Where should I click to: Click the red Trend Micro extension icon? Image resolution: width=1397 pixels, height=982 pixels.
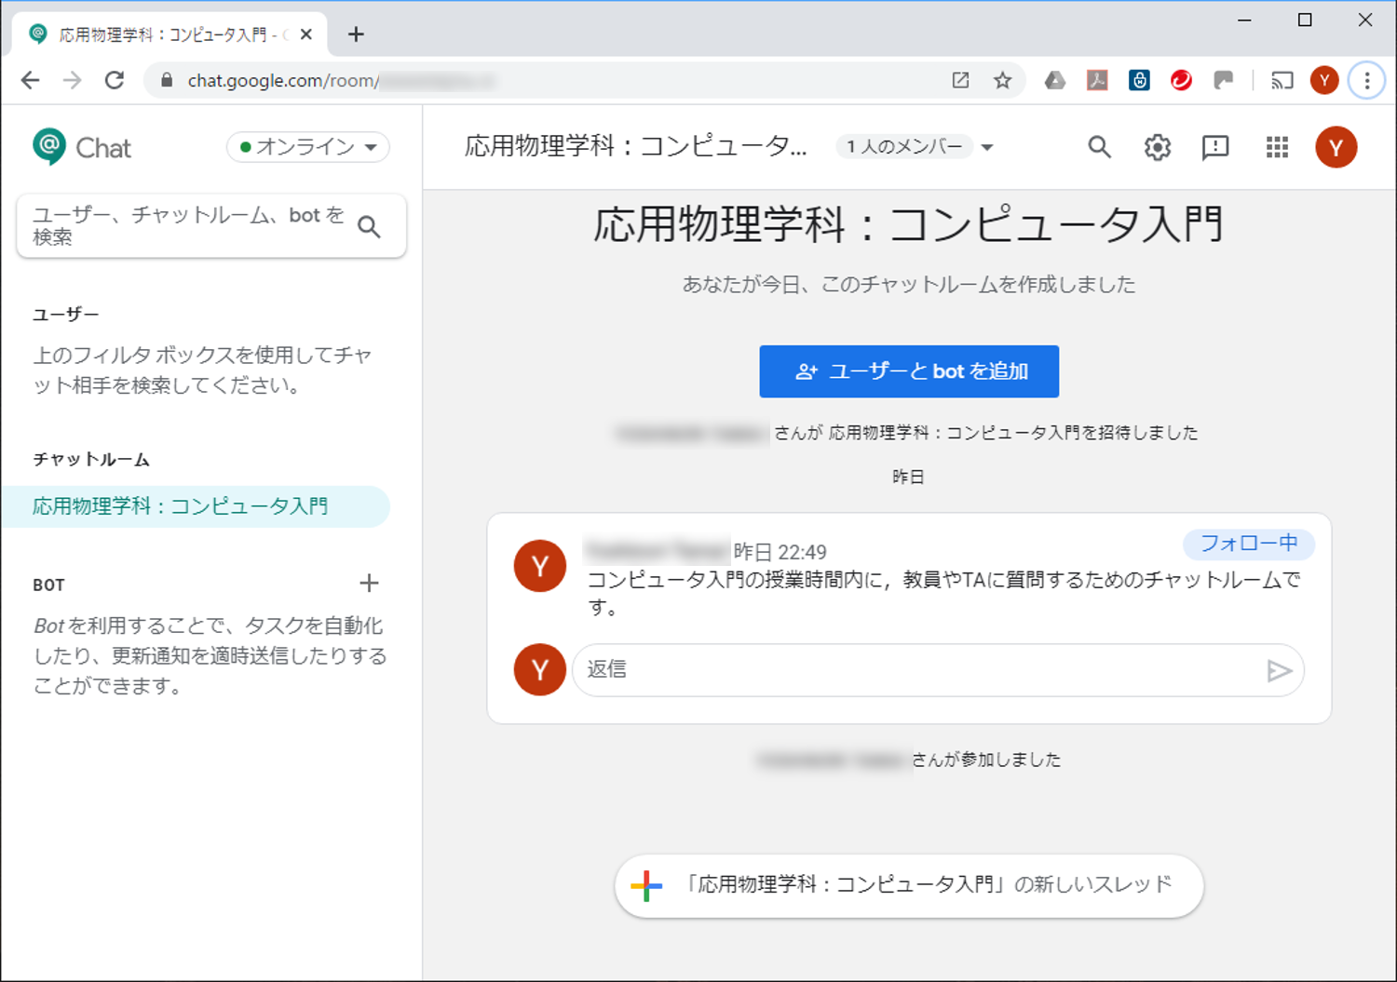coord(1181,80)
